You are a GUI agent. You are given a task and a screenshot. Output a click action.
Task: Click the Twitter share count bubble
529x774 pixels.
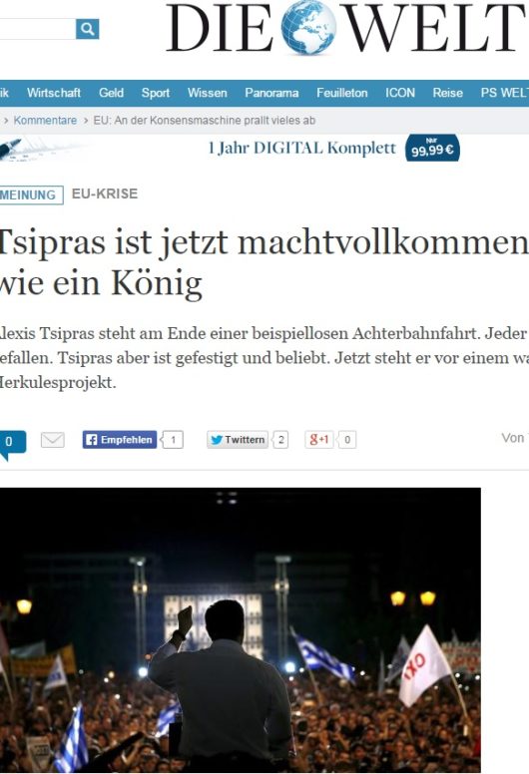[x=280, y=439]
